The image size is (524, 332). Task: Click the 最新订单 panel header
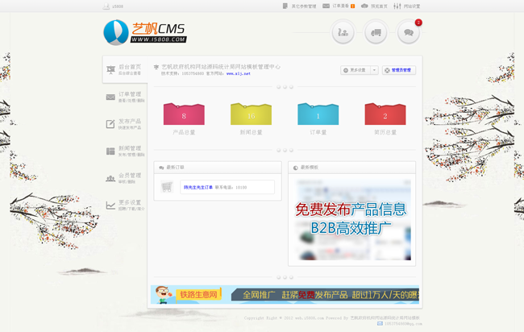(218, 168)
